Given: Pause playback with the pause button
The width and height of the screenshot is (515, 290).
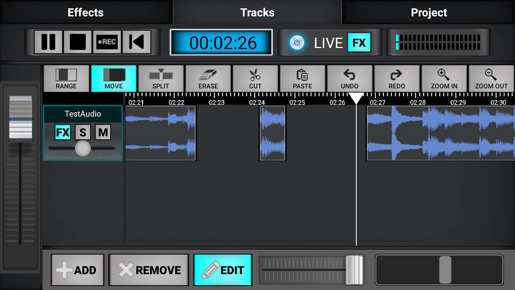Looking at the screenshot, I should (48, 42).
